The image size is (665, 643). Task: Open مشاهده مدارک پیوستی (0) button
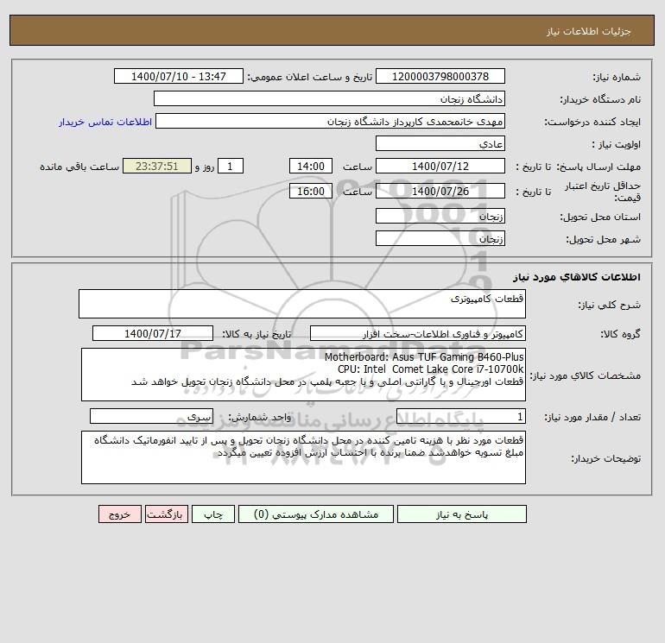pyautogui.click(x=316, y=514)
